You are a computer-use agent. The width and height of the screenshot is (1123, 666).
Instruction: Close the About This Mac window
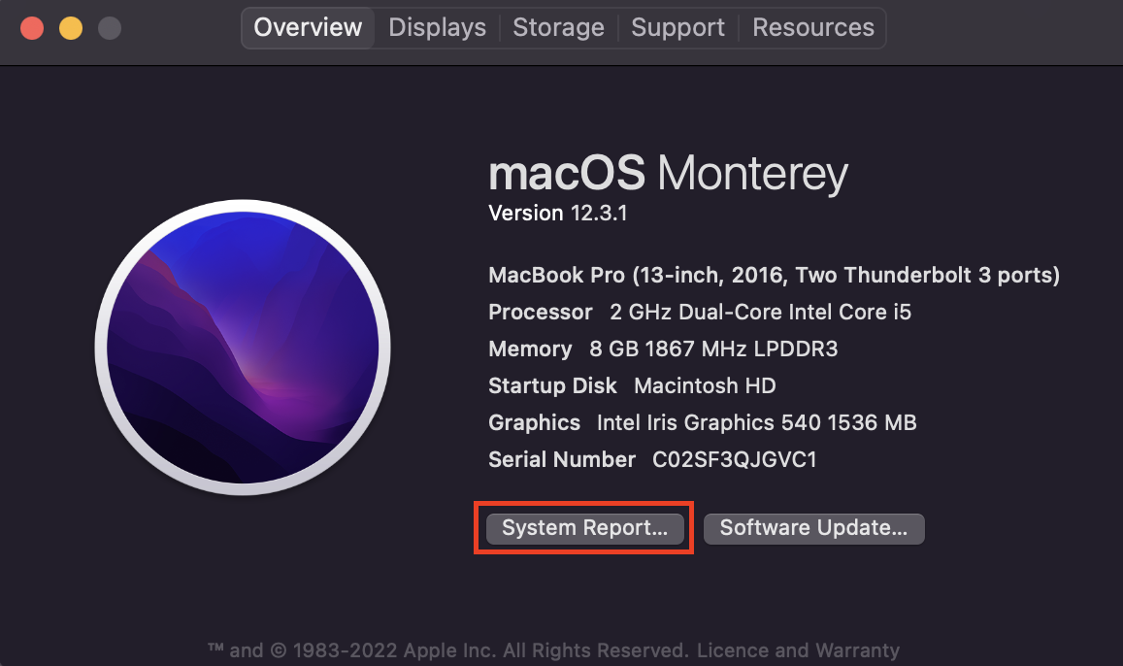[31, 29]
